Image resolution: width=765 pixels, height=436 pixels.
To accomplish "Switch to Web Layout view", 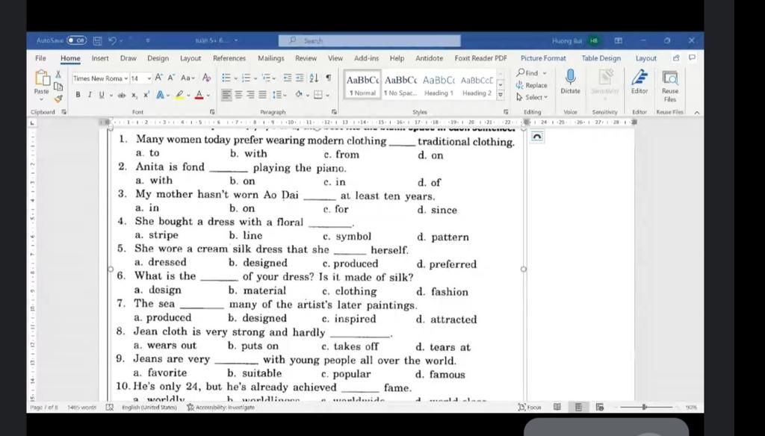I will tap(600, 407).
